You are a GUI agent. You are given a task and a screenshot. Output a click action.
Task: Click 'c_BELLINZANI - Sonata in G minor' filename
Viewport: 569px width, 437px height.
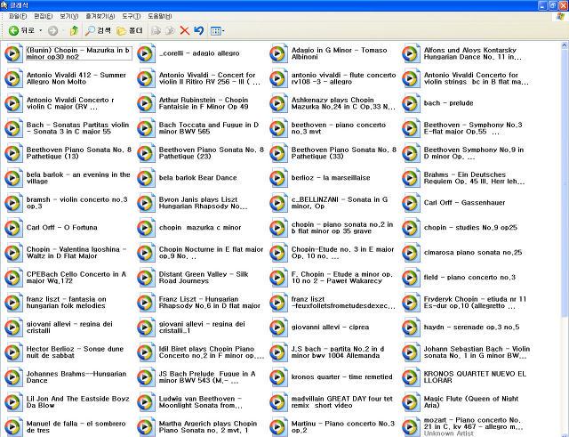pos(340,203)
